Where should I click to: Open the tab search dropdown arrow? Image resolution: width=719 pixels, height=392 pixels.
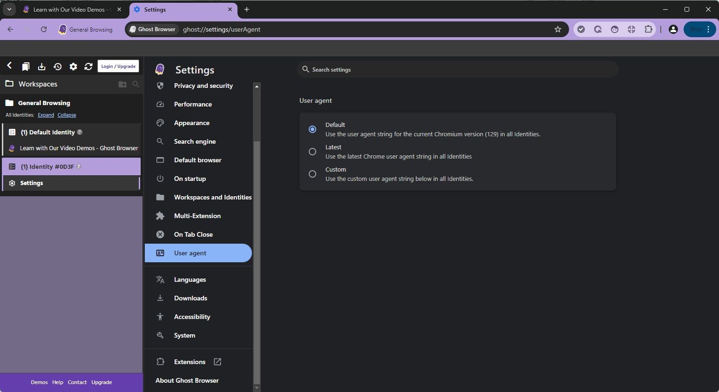click(x=9, y=9)
